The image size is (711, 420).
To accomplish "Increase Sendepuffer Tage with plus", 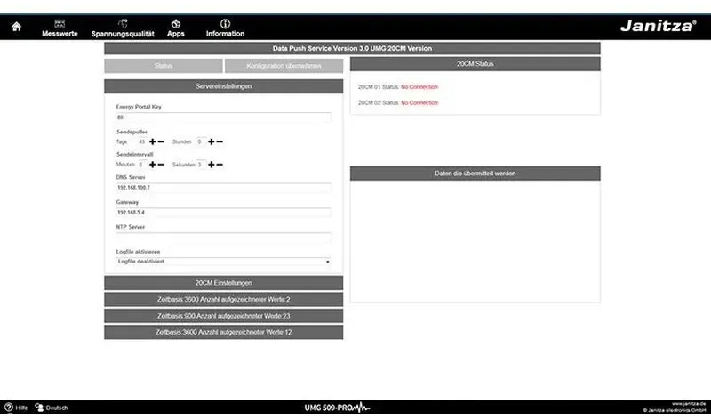I will click(x=152, y=141).
